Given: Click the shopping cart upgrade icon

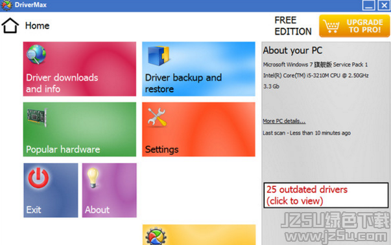Looking at the screenshot, I should coord(331,26).
